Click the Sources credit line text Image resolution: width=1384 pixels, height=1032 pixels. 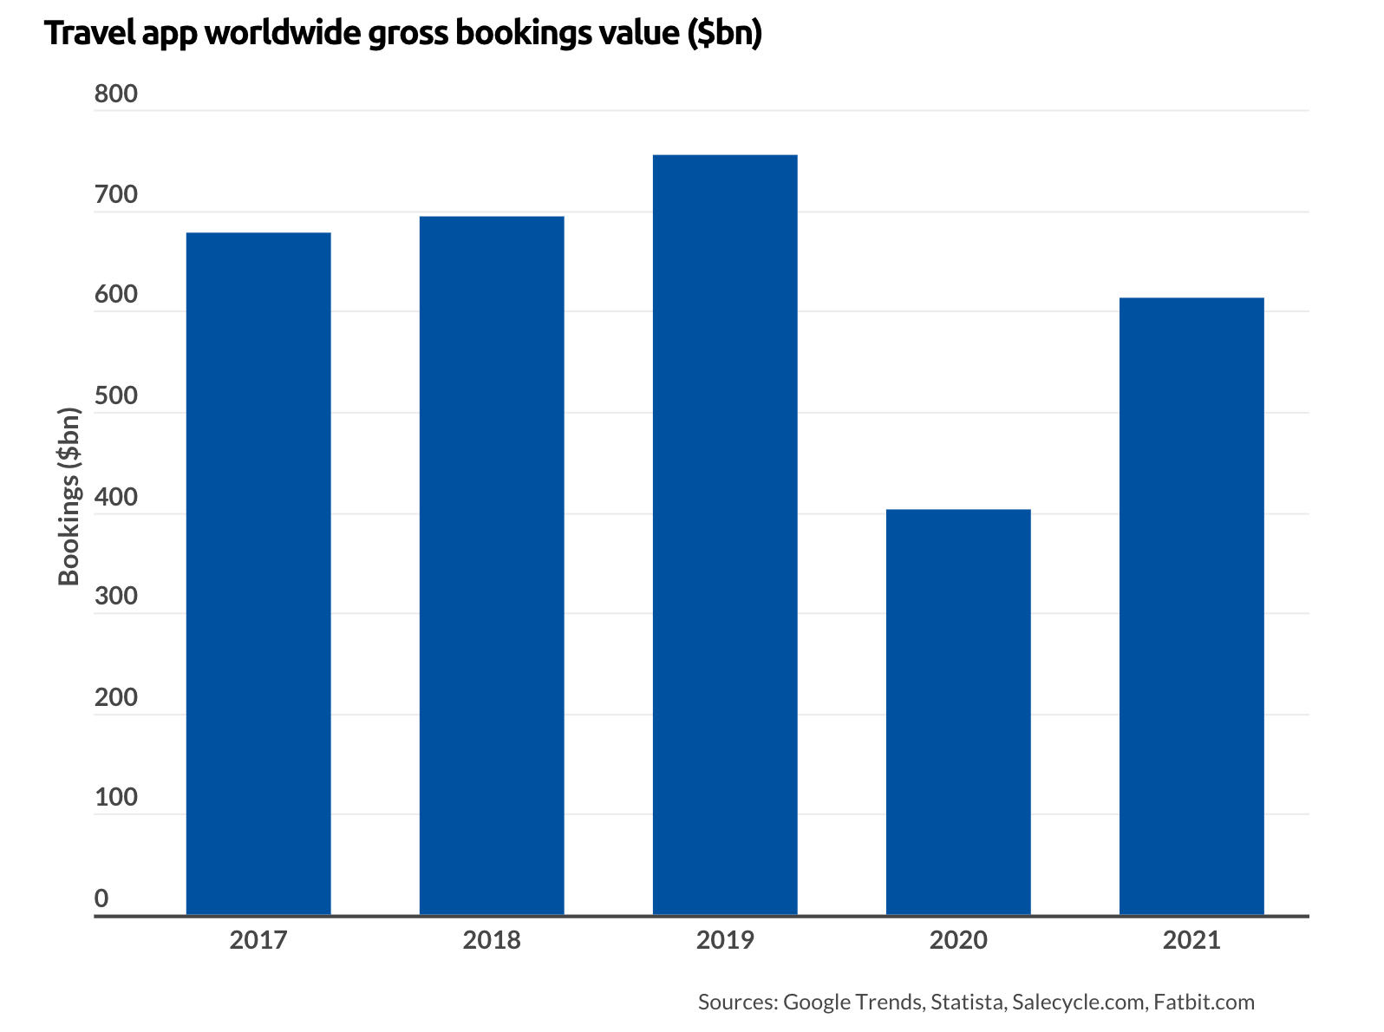976,1003
